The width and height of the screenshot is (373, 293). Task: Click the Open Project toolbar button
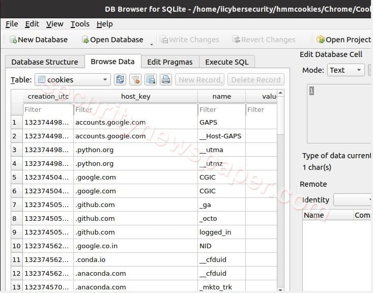click(x=344, y=40)
